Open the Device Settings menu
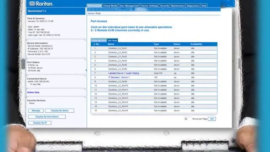 click(149, 5)
